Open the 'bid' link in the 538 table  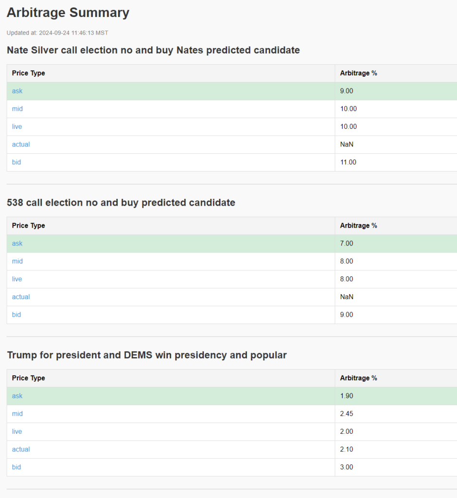[17, 315]
